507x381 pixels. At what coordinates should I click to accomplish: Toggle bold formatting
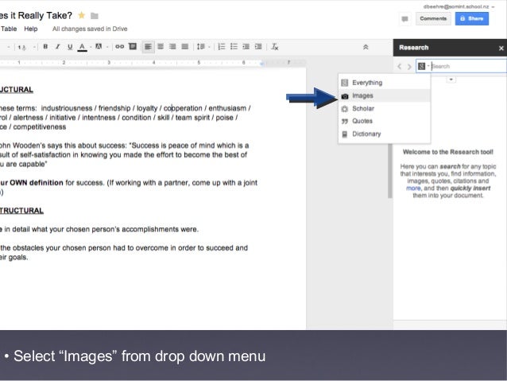pyautogui.click(x=46, y=46)
